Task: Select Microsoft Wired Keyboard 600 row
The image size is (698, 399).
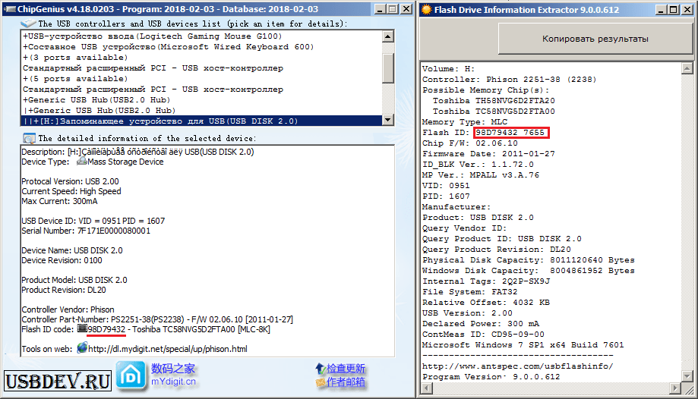Action: [x=202, y=47]
